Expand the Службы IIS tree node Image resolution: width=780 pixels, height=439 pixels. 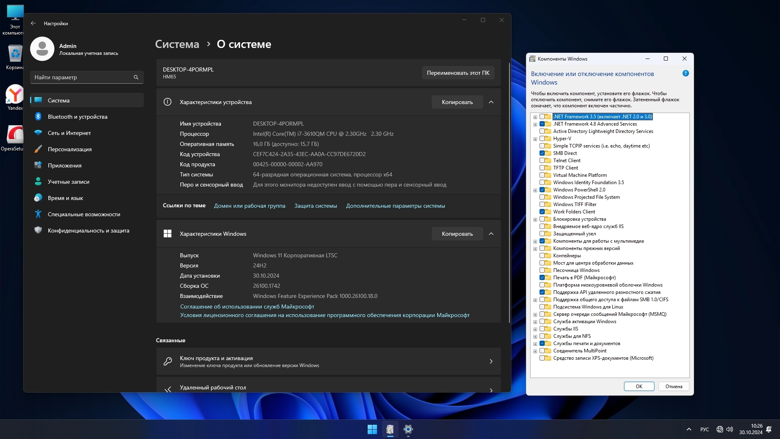point(535,329)
